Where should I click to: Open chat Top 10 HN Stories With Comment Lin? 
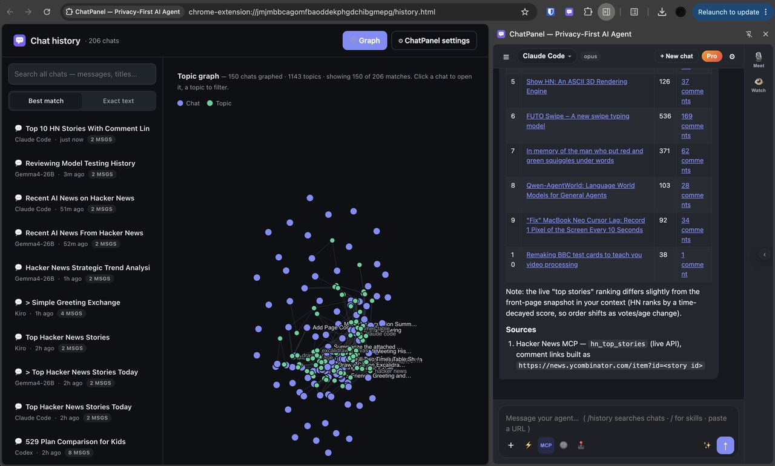[82, 134]
